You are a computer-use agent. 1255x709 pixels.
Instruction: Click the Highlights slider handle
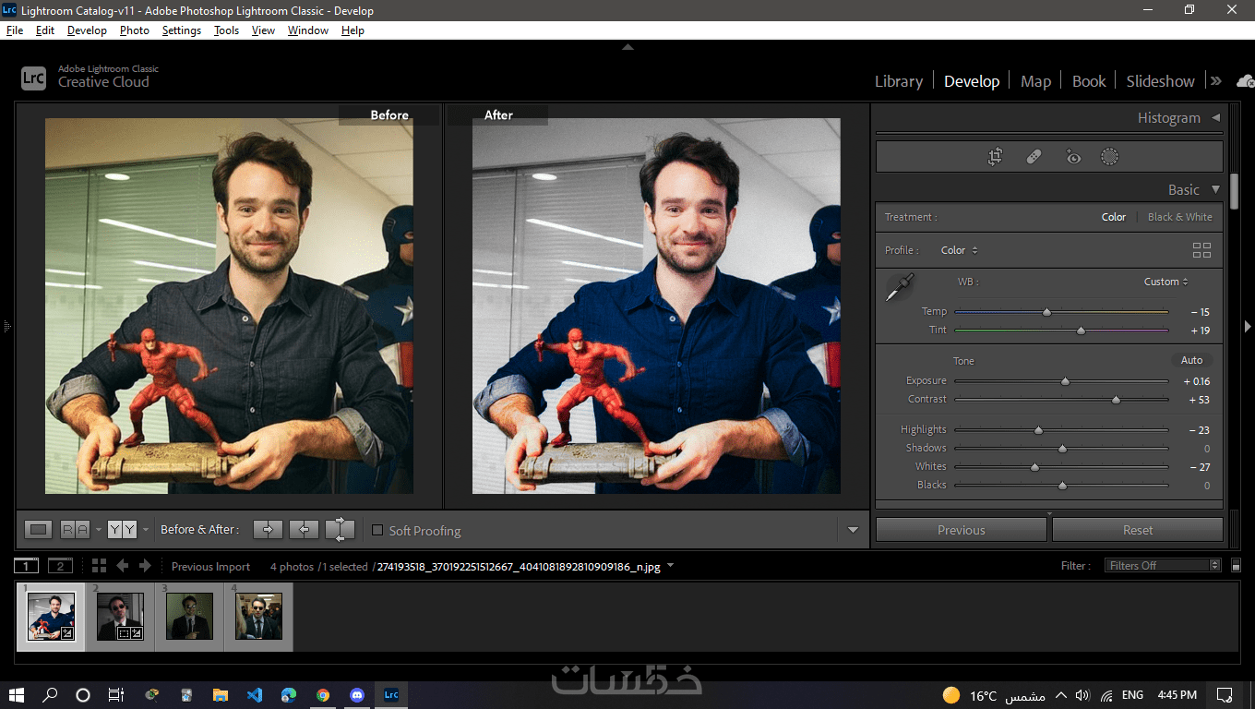tap(1038, 430)
